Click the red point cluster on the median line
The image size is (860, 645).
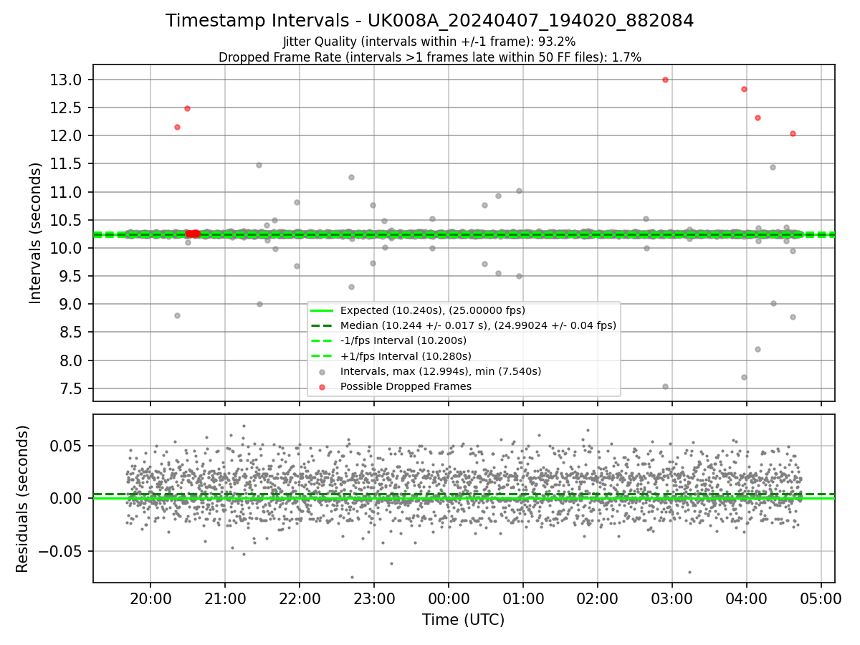tap(193, 234)
